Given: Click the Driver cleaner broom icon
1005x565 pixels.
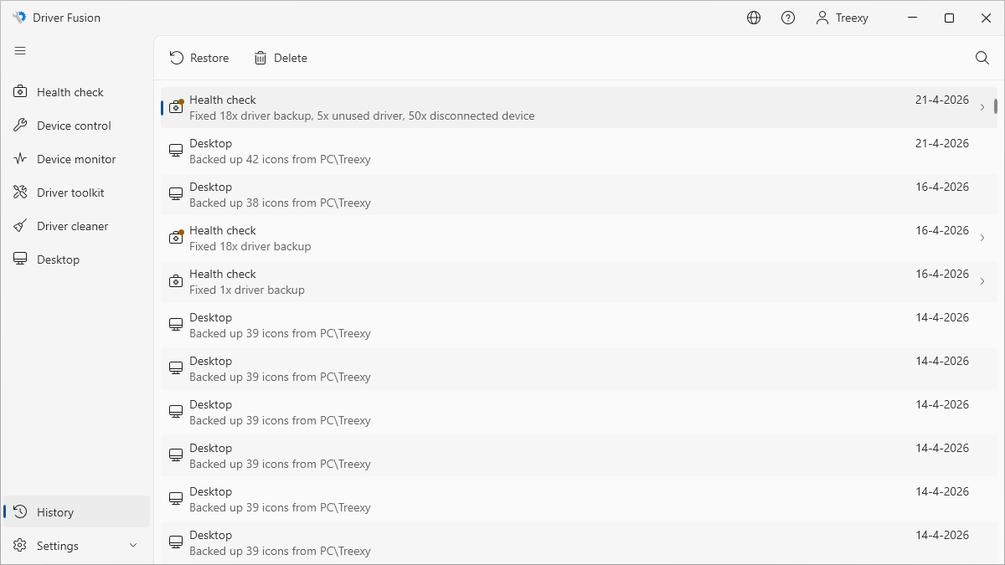Looking at the screenshot, I should (21, 226).
